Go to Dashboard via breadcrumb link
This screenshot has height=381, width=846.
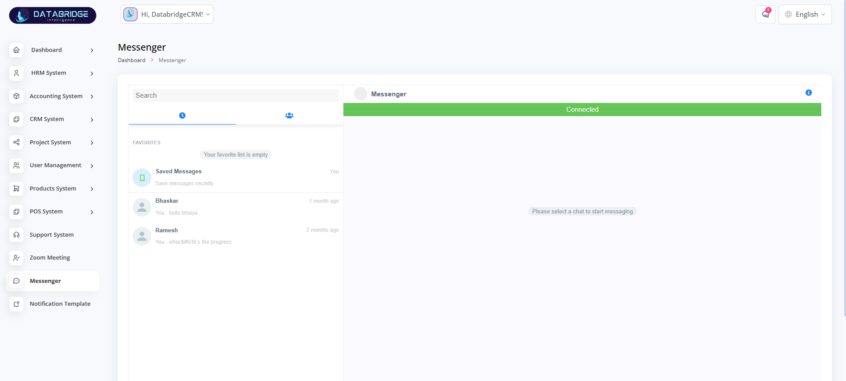tap(131, 60)
